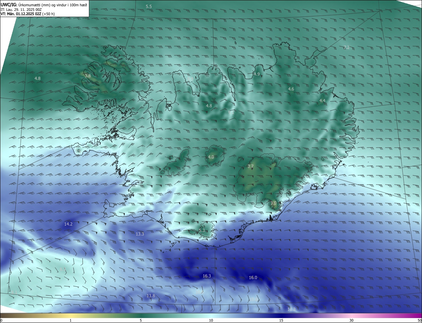Click the 5.3 value label
The height and width of the screenshot is (323, 422).
click(x=202, y=231)
